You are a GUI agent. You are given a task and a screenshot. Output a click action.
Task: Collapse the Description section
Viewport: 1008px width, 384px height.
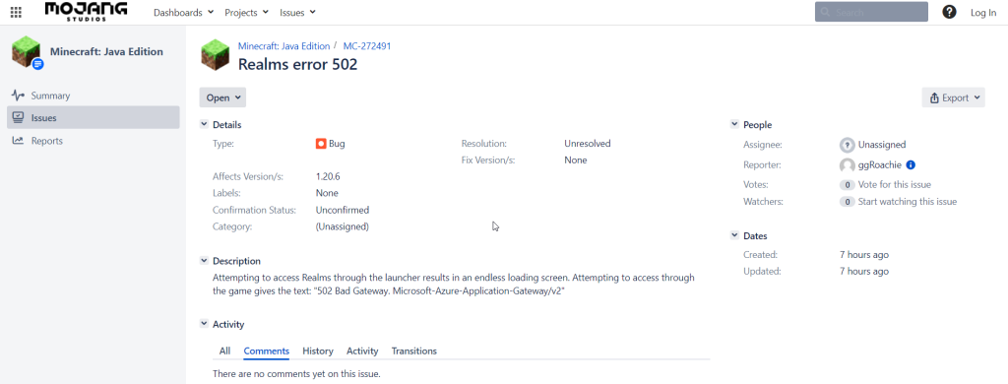(204, 261)
